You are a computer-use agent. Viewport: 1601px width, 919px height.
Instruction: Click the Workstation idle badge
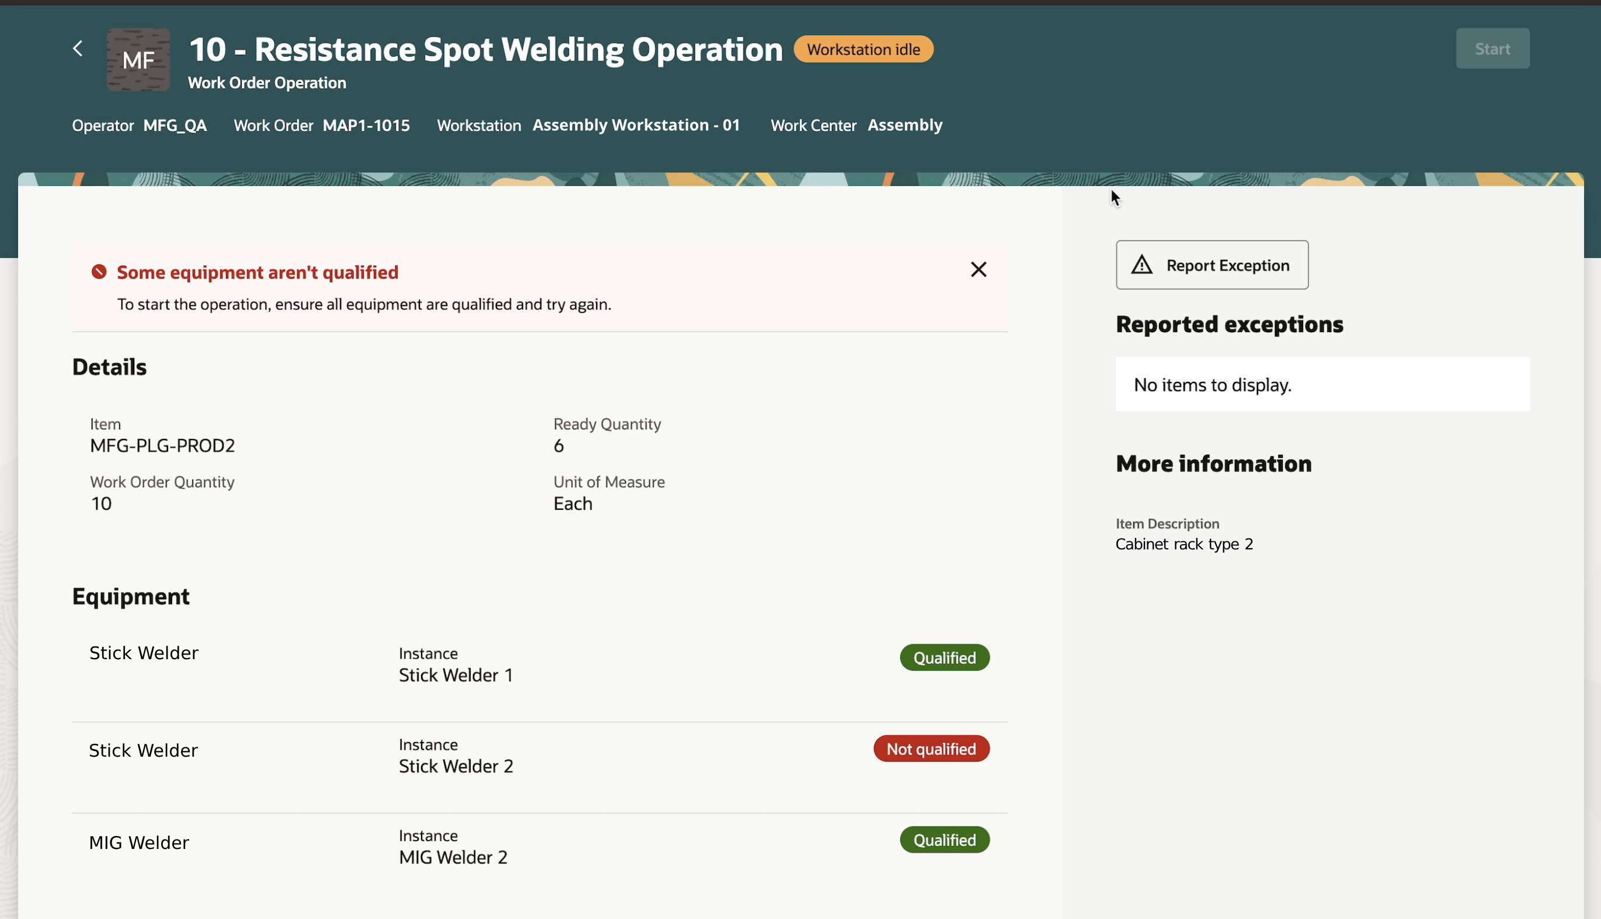click(x=862, y=49)
